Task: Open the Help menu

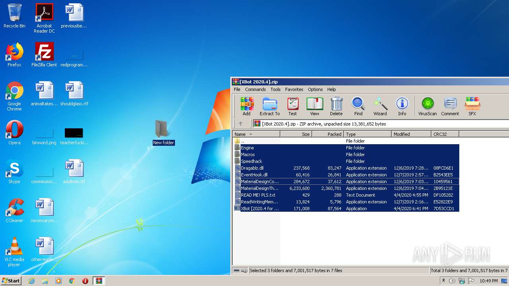Action: coord(332,89)
